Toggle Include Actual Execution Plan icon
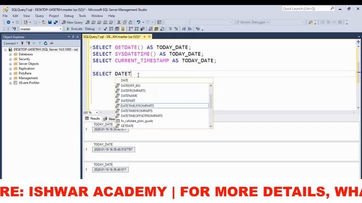Screen dimensions: 362x203 131,29
